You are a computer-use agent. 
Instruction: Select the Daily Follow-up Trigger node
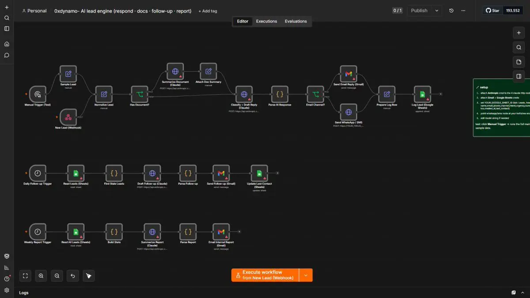pos(38,173)
